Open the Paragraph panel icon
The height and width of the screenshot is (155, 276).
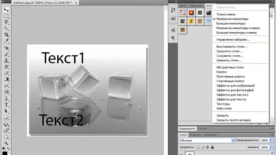pyautogui.click(x=173, y=38)
